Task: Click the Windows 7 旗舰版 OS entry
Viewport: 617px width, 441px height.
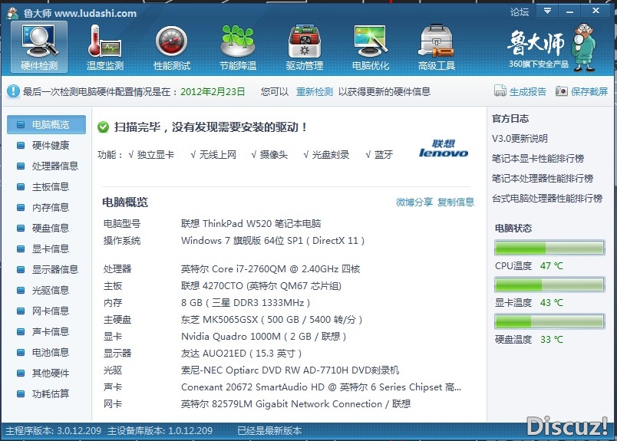Action: 272,241
